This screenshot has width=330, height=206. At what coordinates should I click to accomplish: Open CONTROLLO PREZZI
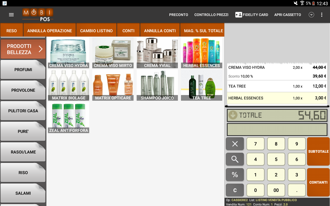coord(211,15)
